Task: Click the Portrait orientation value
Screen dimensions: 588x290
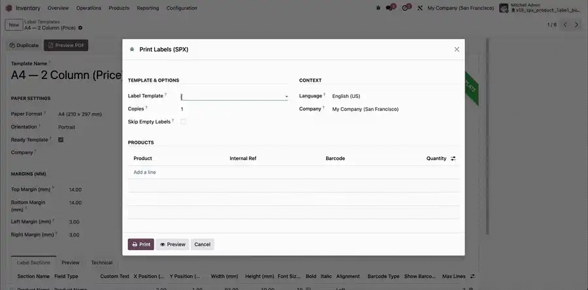Action: (x=67, y=127)
